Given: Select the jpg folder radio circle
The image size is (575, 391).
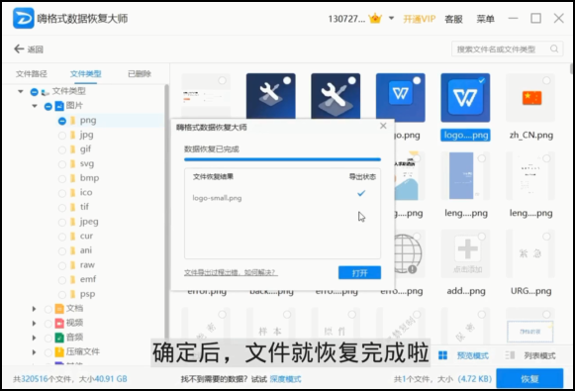Looking at the screenshot, I should (x=62, y=136).
